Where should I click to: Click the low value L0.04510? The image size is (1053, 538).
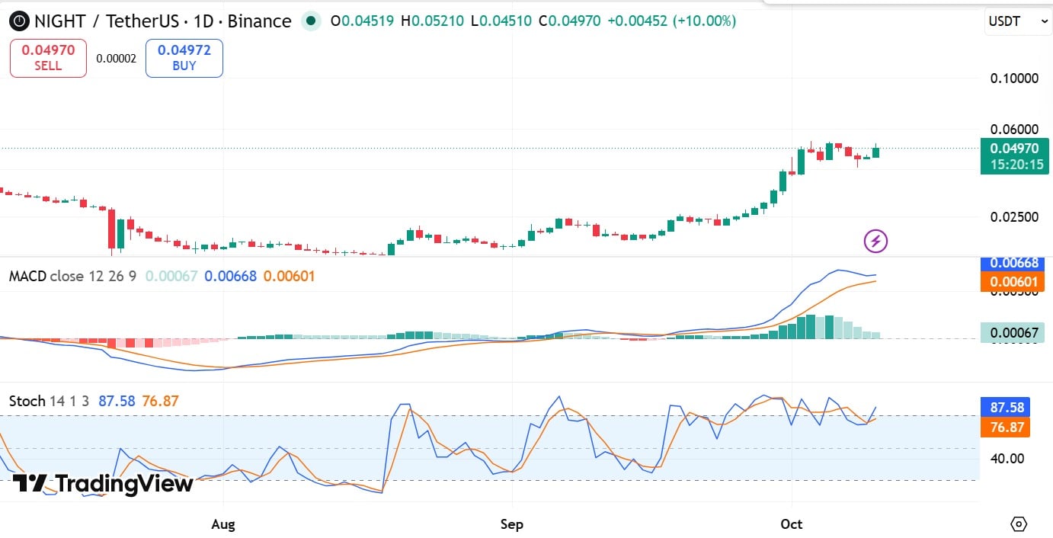point(501,21)
